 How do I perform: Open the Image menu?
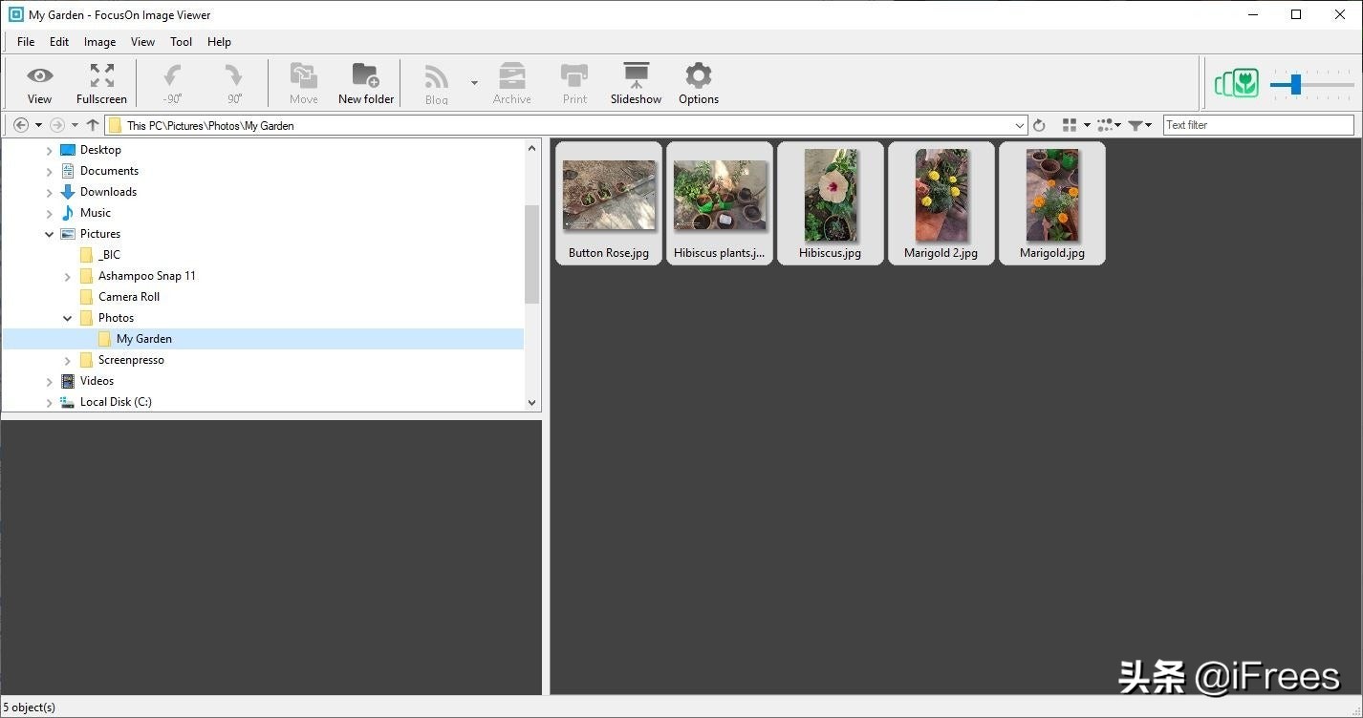click(x=99, y=42)
